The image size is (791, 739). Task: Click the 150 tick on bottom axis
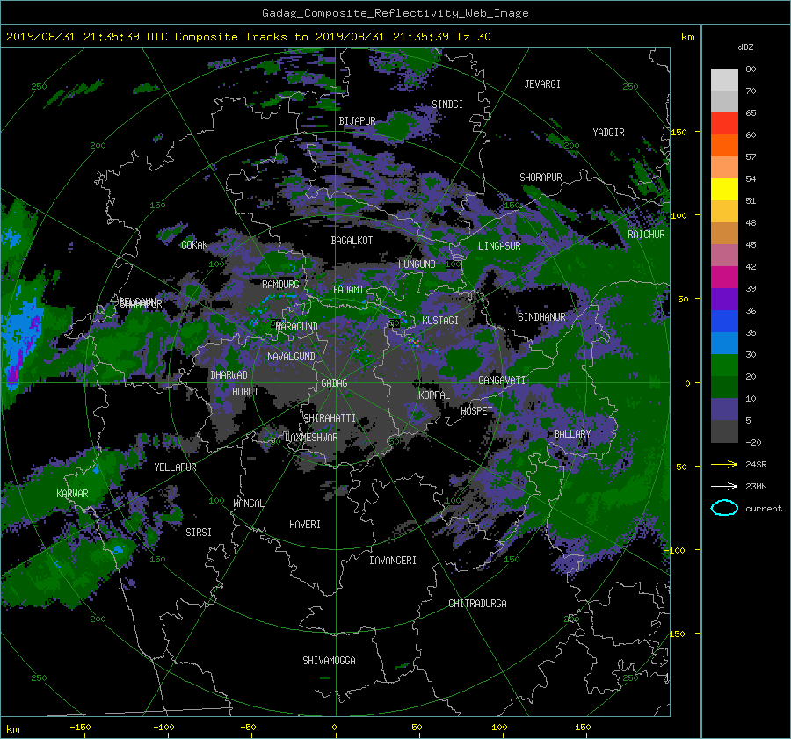[583, 728]
